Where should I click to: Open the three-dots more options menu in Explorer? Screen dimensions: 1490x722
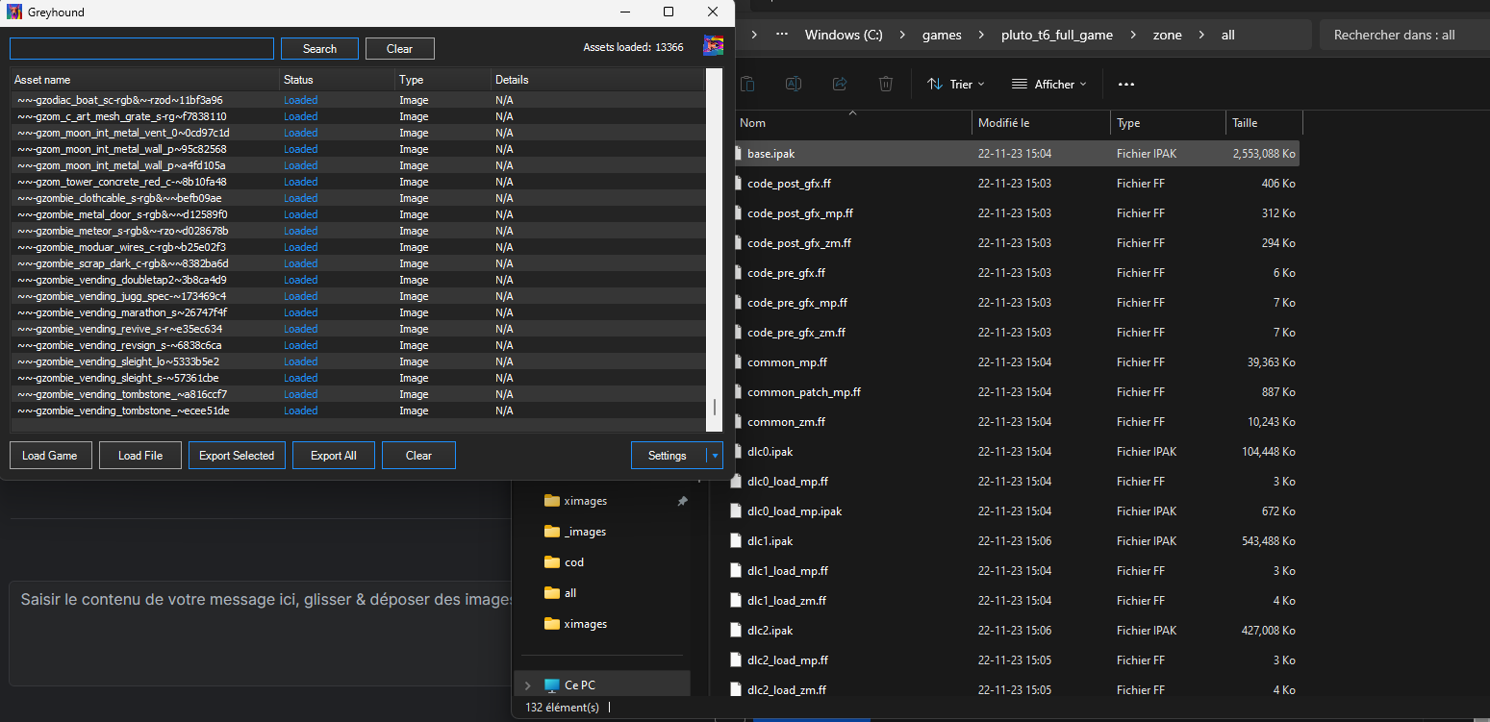[x=1126, y=84]
